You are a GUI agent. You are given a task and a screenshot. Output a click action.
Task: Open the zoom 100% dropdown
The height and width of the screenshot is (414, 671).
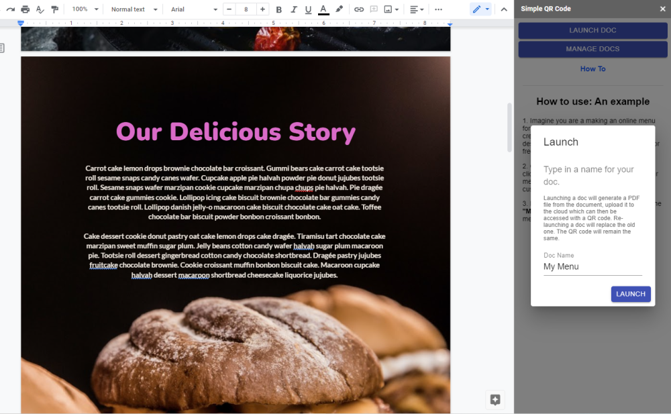point(85,9)
